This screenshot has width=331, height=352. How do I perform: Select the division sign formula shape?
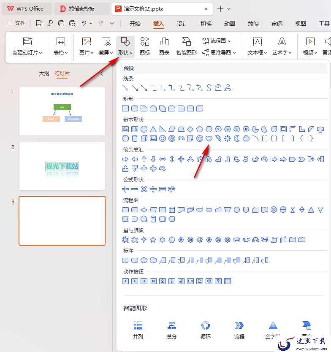pos(153,189)
